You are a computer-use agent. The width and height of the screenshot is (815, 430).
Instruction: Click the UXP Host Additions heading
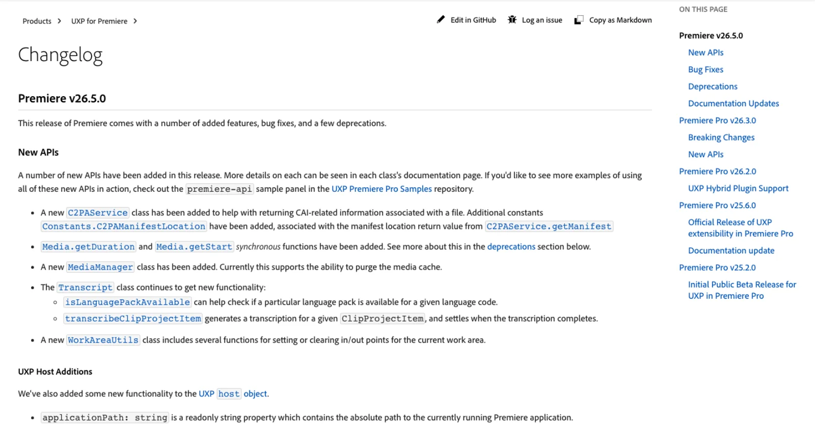[55, 372]
